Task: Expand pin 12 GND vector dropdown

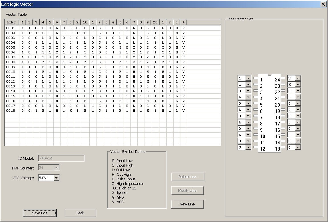Action: click(x=248, y=147)
